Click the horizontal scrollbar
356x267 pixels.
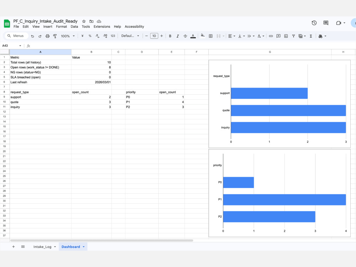102,240
